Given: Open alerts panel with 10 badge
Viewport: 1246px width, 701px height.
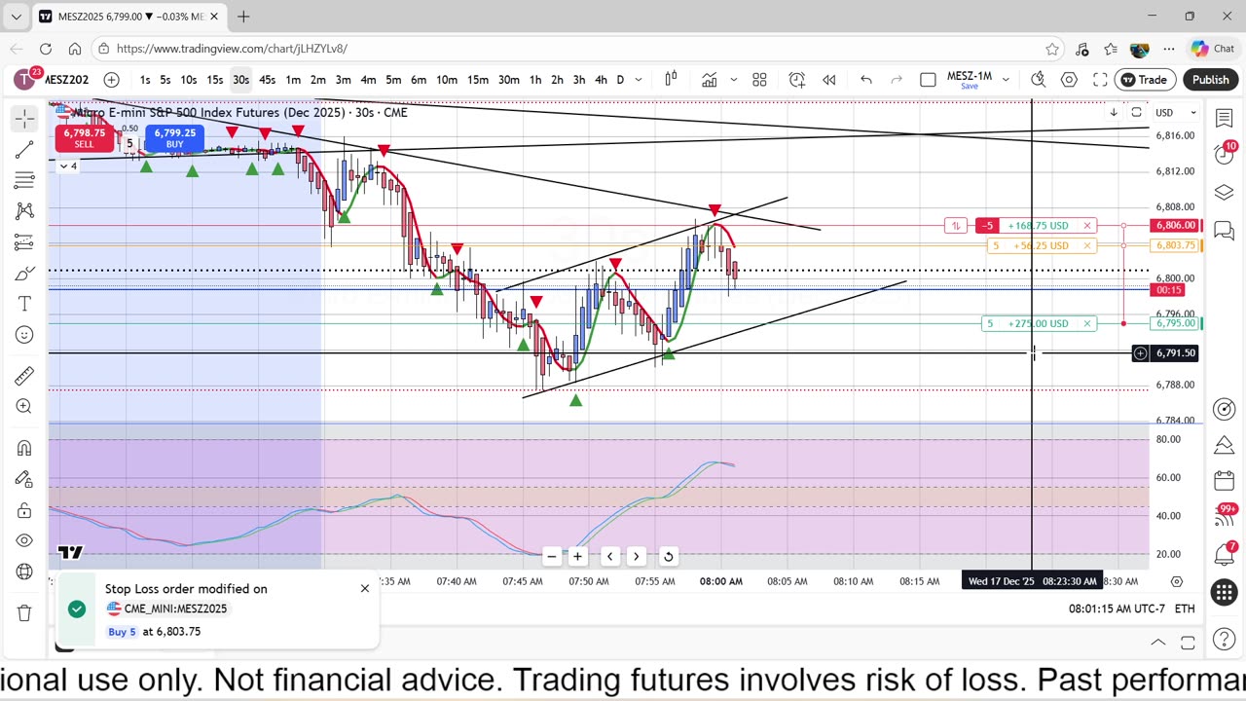Looking at the screenshot, I should coord(1224,154).
